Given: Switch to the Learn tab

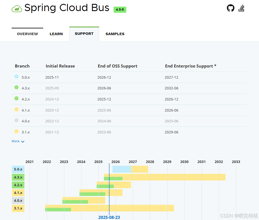Looking at the screenshot, I should coord(56,34).
